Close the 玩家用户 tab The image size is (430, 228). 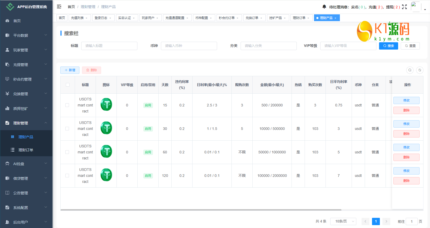pos(157,18)
